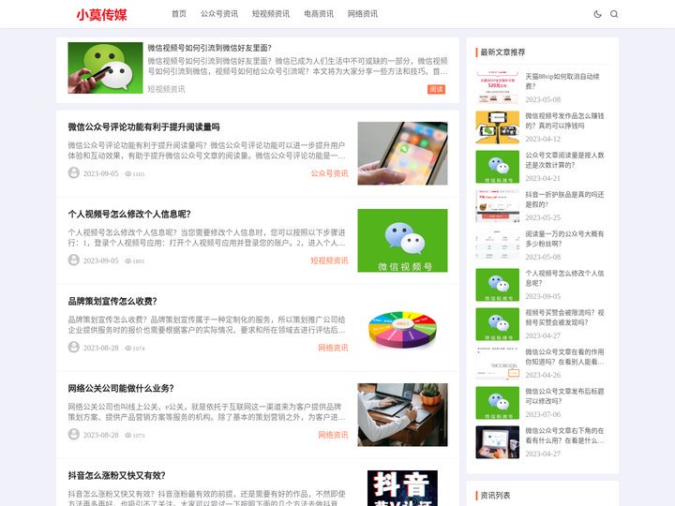This screenshot has height=506, width=675.
Task: Open sidebar link 微信公众号文章右下角的在看有什么用
Action: pos(564,436)
